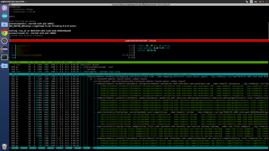Open the En keyboard layout indicator
The width and height of the screenshot is (269, 151).
point(251,2)
